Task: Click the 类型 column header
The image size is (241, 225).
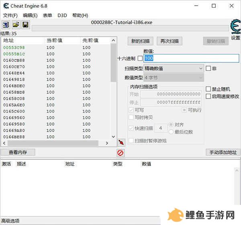Action: pyautogui.click(x=118, y=164)
